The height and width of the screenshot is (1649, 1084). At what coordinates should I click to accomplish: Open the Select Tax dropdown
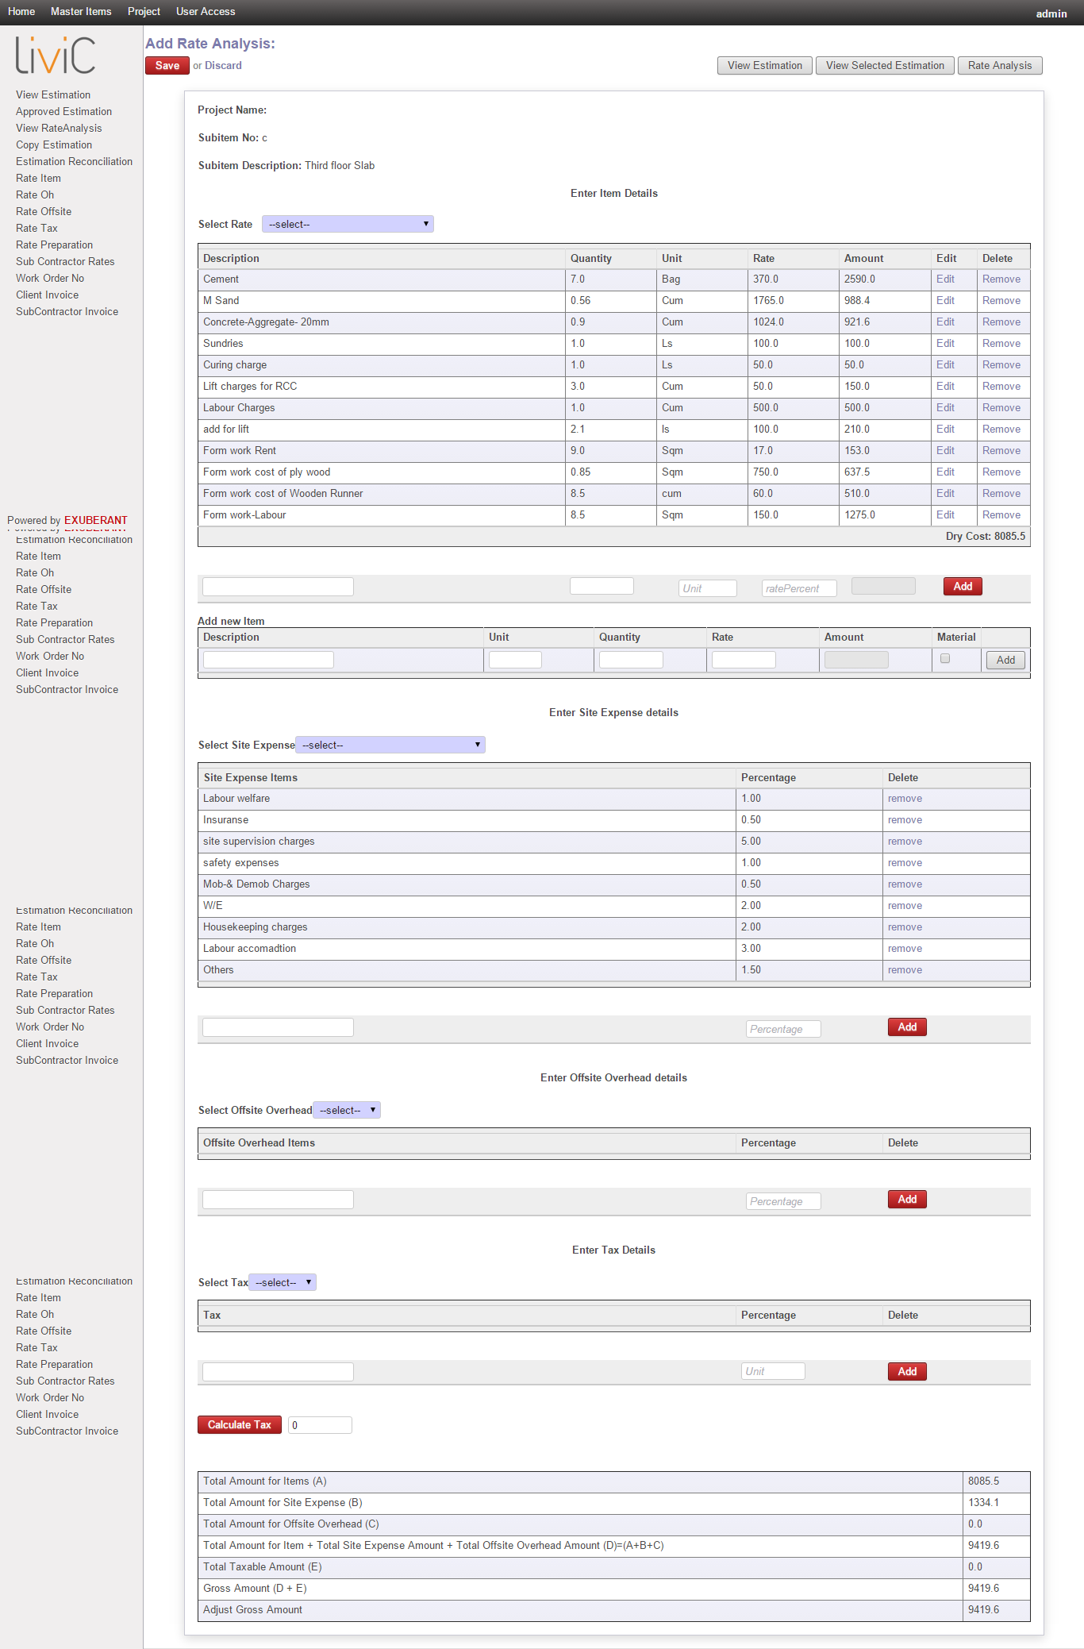coord(283,1282)
